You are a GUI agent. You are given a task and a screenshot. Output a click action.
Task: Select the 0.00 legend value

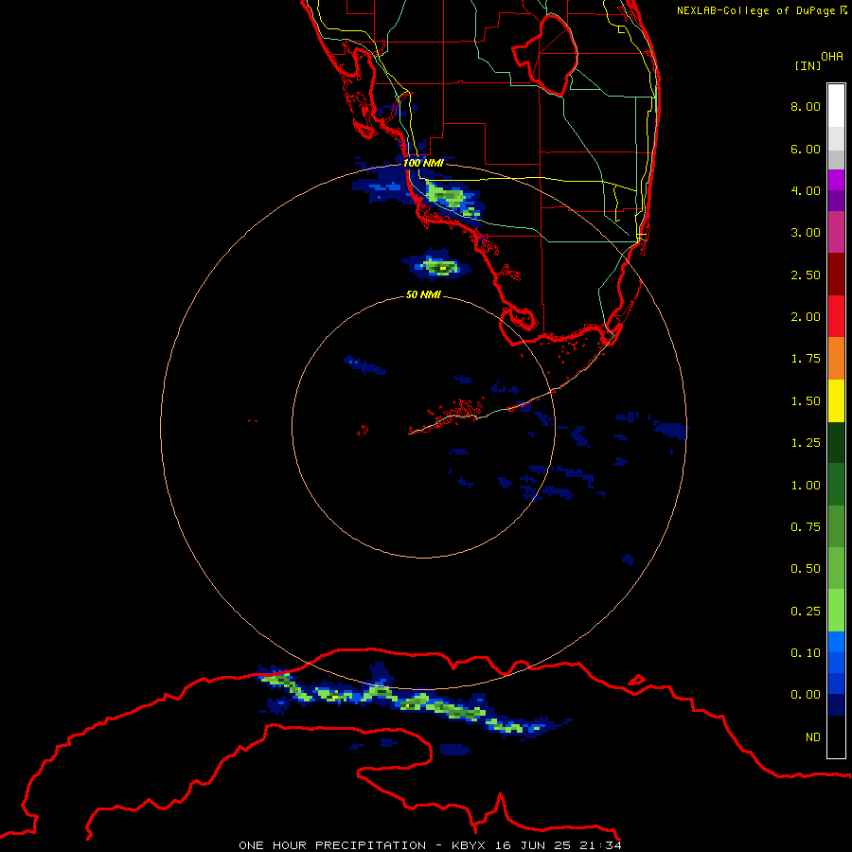[x=806, y=695]
